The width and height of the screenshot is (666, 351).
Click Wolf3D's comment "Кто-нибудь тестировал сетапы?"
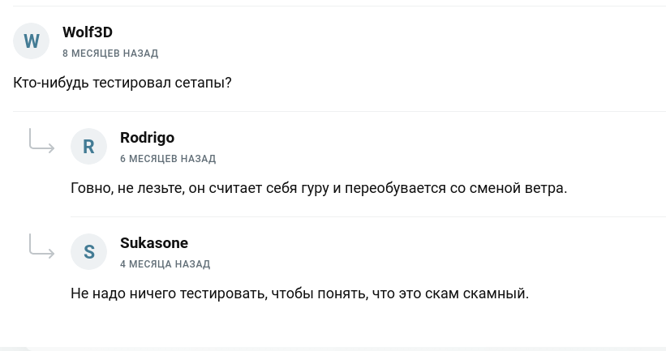(x=122, y=83)
